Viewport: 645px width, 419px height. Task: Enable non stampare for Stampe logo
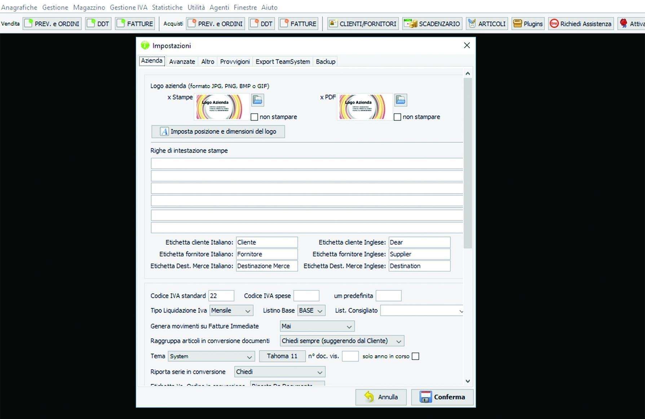click(254, 117)
